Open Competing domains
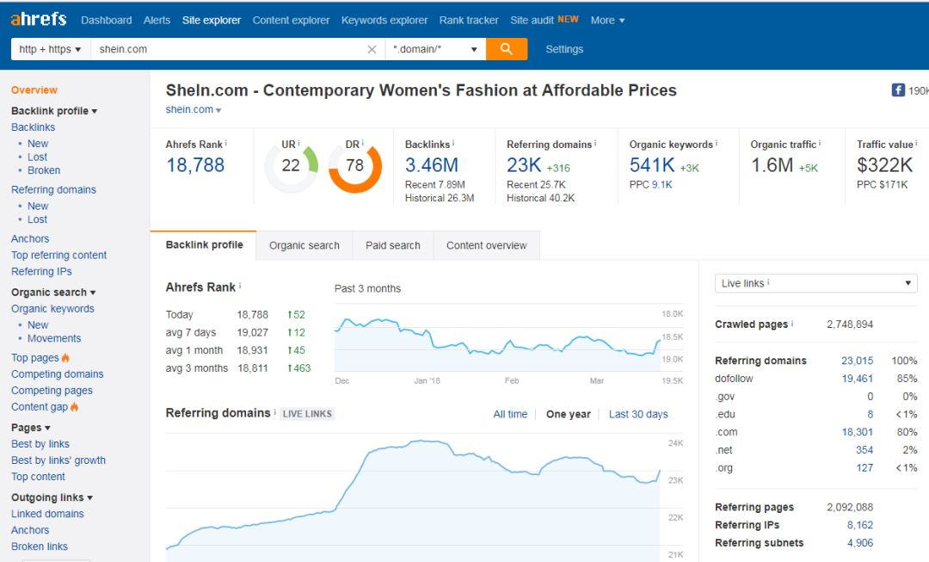The height and width of the screenshot is (562, 929). click(x=57, y=374)
